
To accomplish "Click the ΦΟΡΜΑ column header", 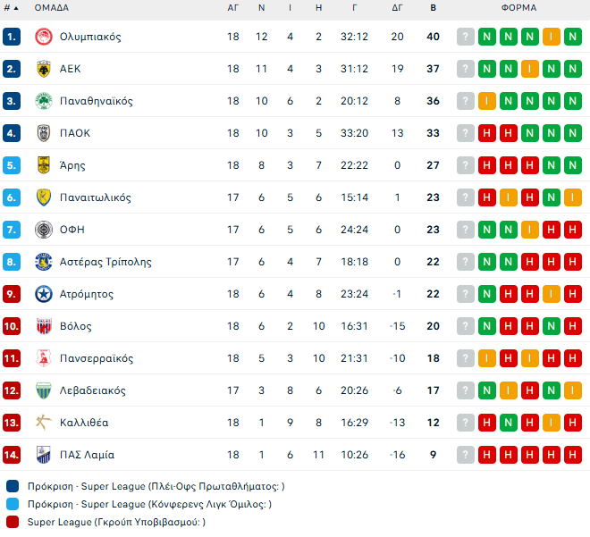I will 518,8.
